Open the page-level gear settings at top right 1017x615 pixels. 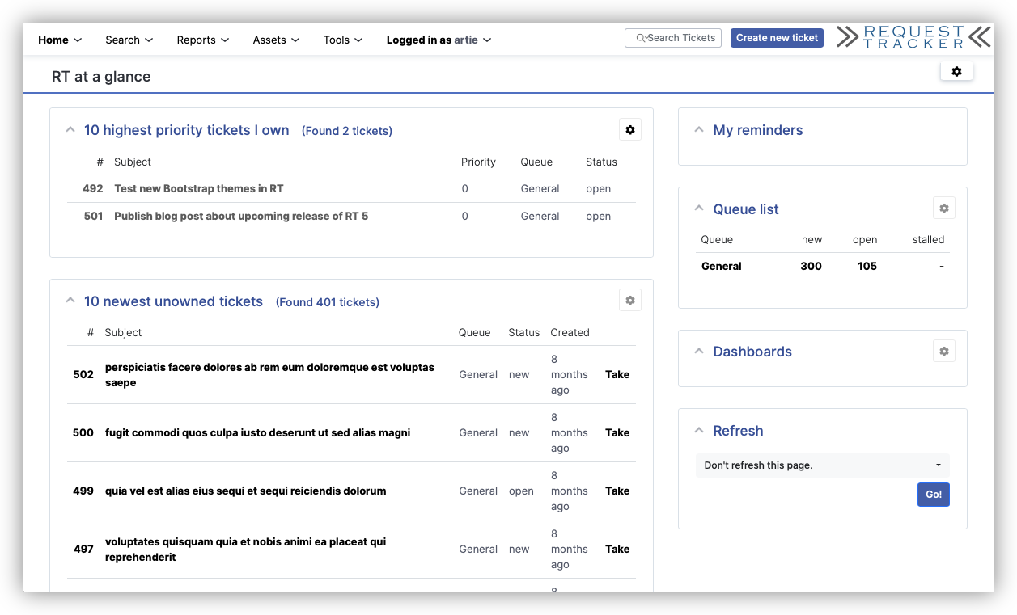click(x=956, y=71)
